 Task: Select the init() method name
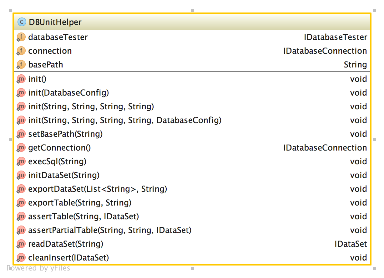point(37,79)
